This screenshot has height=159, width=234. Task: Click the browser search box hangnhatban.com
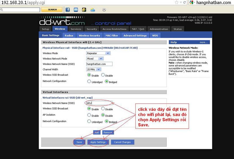click(x=214, y=3)
